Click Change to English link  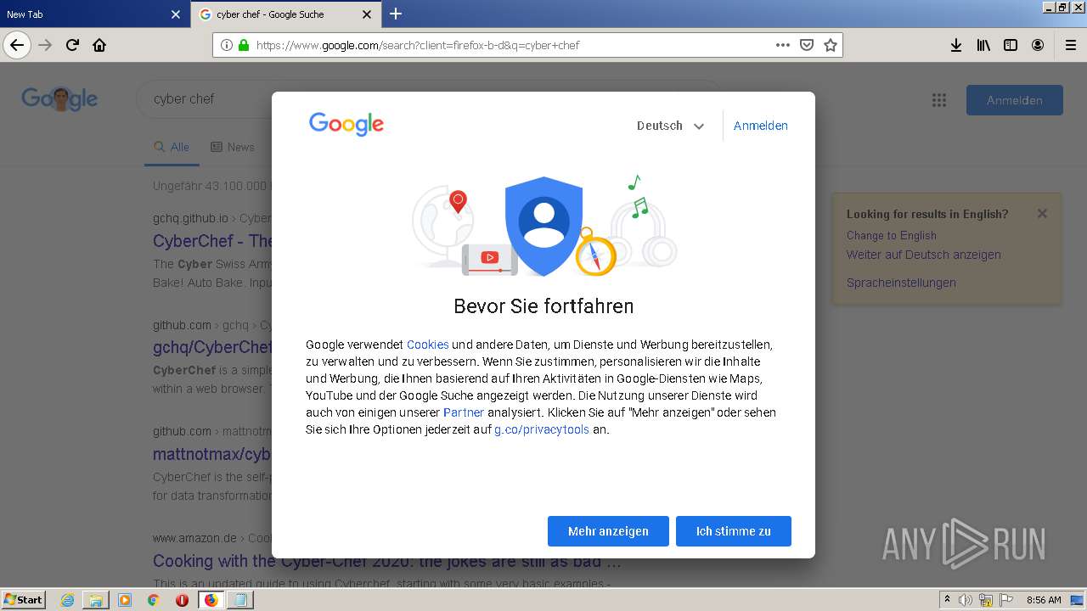pyautogui.click(x=892, y=236)
